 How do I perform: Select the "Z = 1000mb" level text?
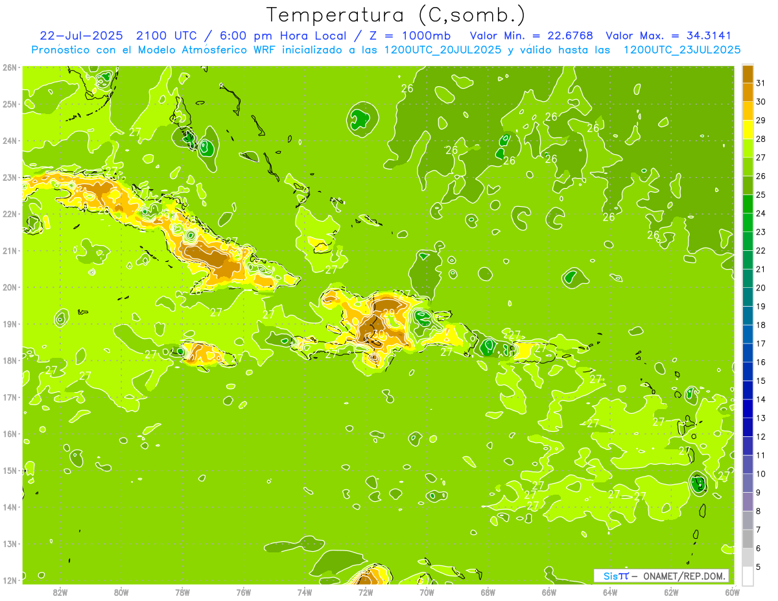pos(410,36)
